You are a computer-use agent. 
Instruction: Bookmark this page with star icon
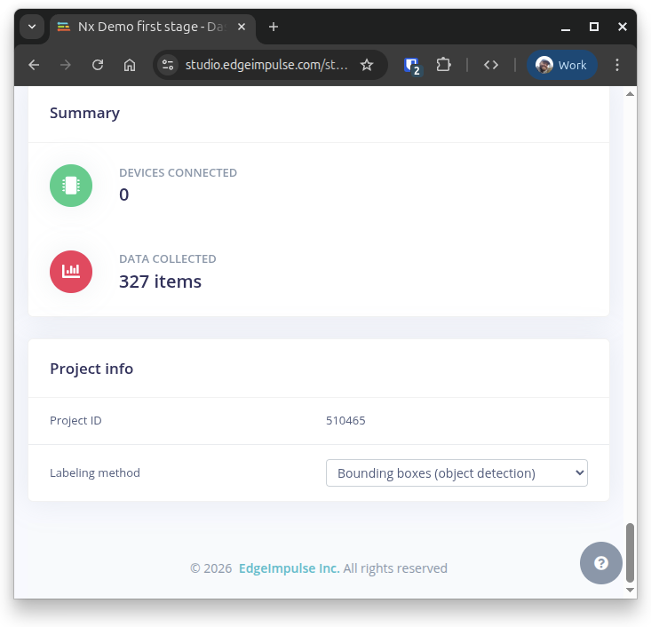tap(367, 65)
